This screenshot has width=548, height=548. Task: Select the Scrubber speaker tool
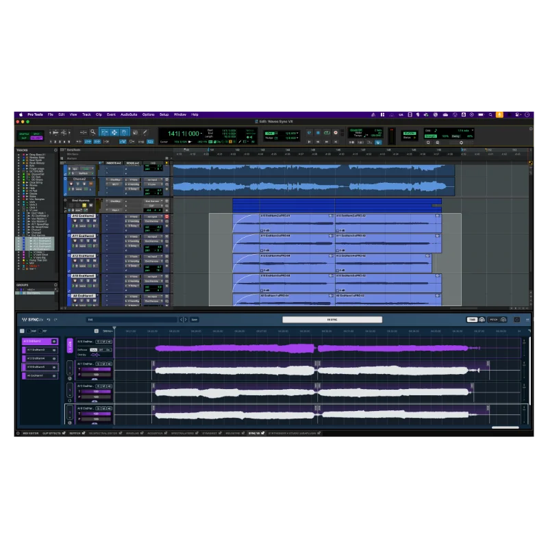point(135,132)
